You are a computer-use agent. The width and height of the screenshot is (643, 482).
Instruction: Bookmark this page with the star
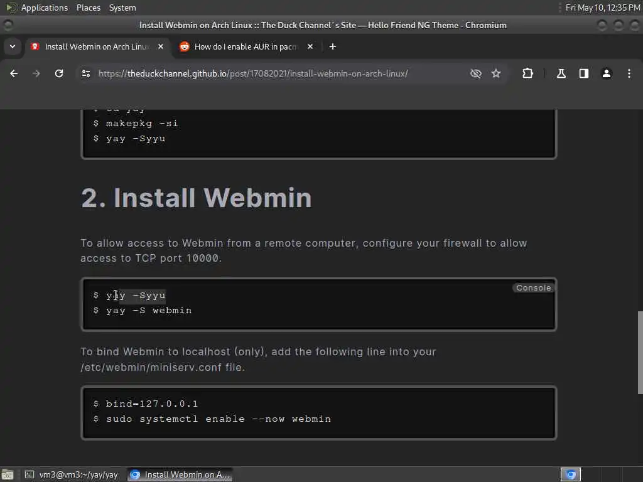pyautogui.click(x=496, y=73)
